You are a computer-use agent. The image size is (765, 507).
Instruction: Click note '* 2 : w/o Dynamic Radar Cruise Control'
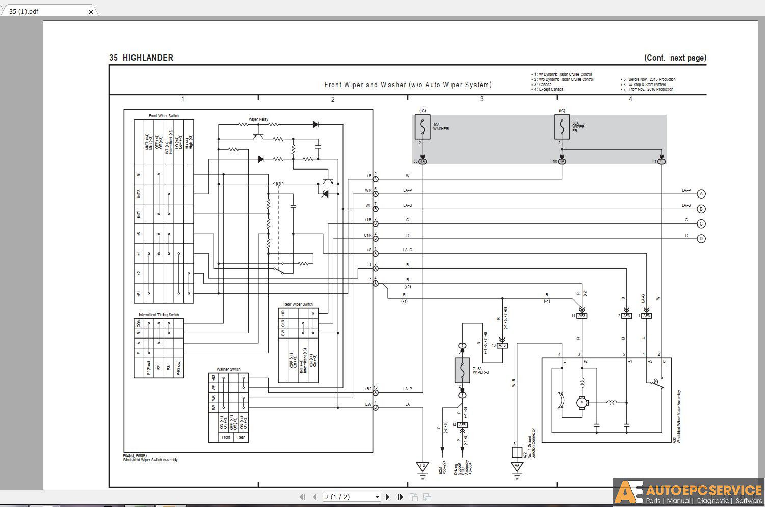[562, 79]
